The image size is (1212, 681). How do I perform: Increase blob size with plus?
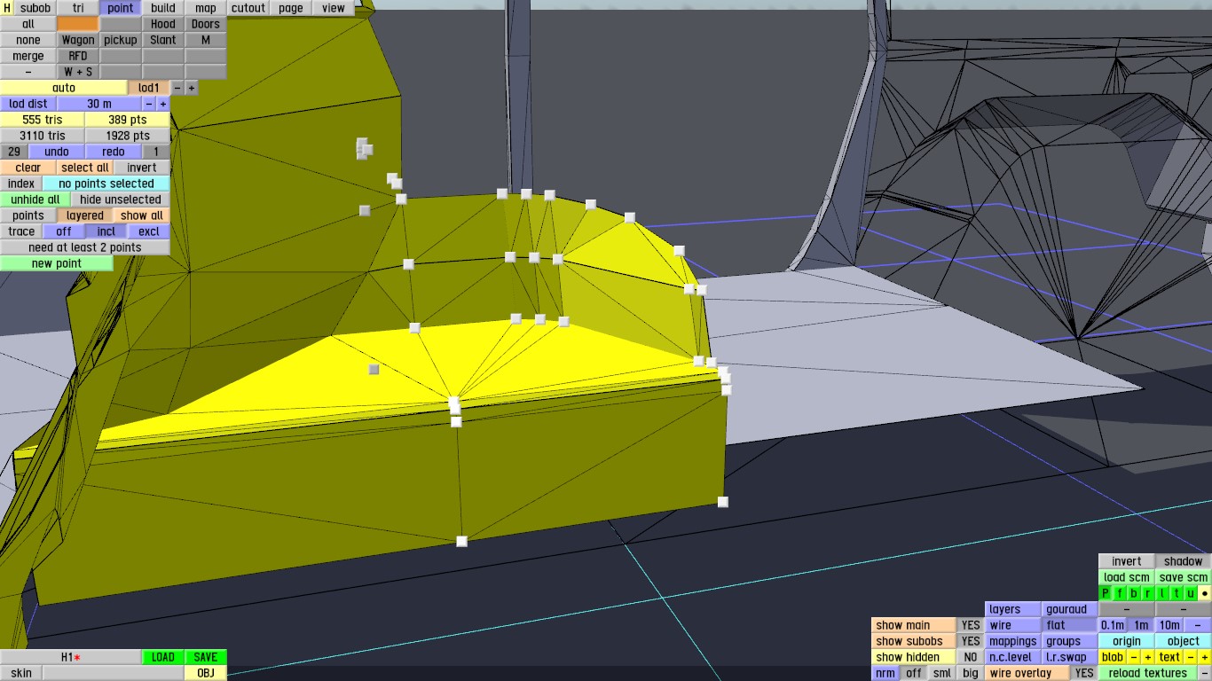pos(1148,657)
